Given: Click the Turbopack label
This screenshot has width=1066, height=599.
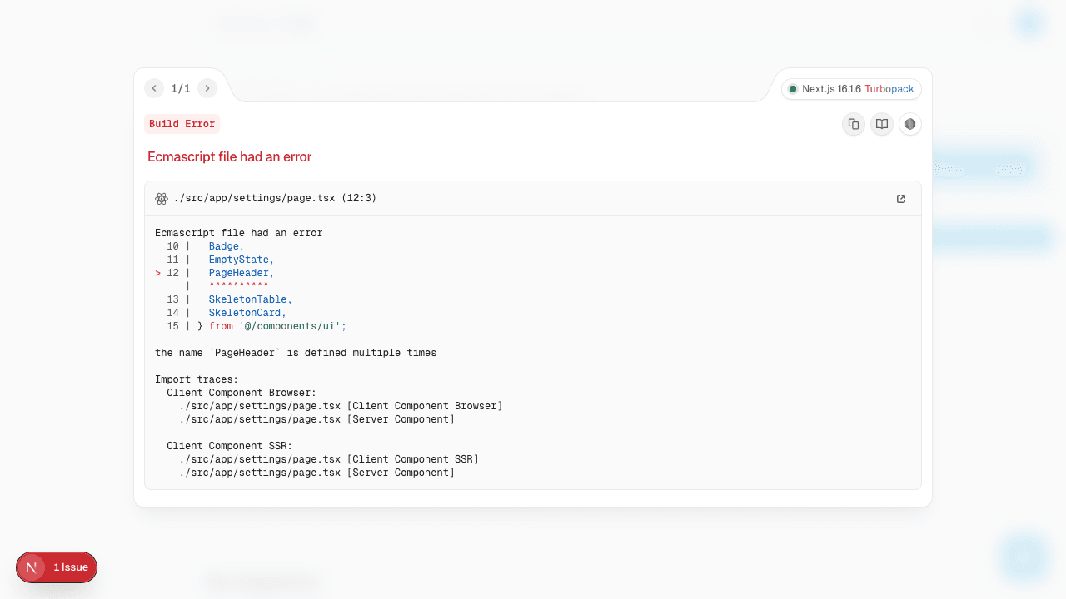Looking at the screenshot, I should click(890, 88).
